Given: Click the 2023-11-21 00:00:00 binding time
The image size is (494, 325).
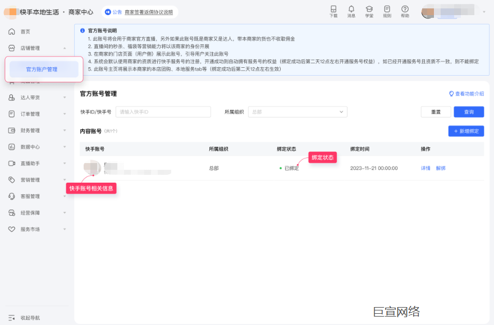Looking at the screenshot, I should [374, 168].
